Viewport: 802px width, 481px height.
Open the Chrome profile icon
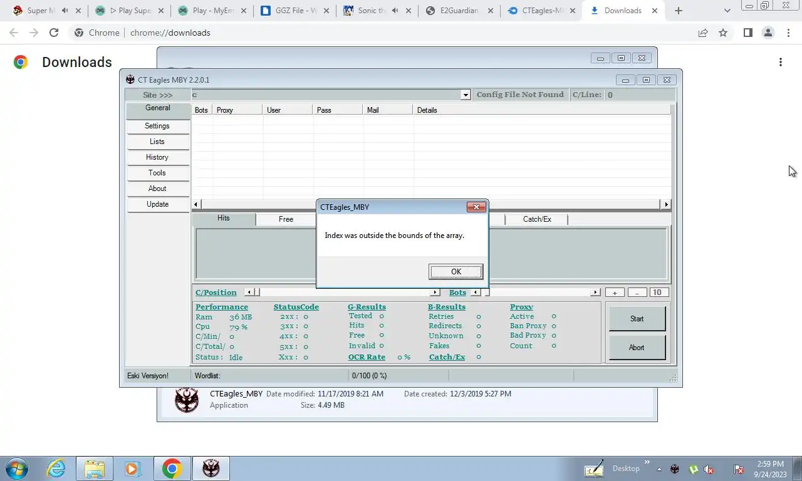click(768, 33)
